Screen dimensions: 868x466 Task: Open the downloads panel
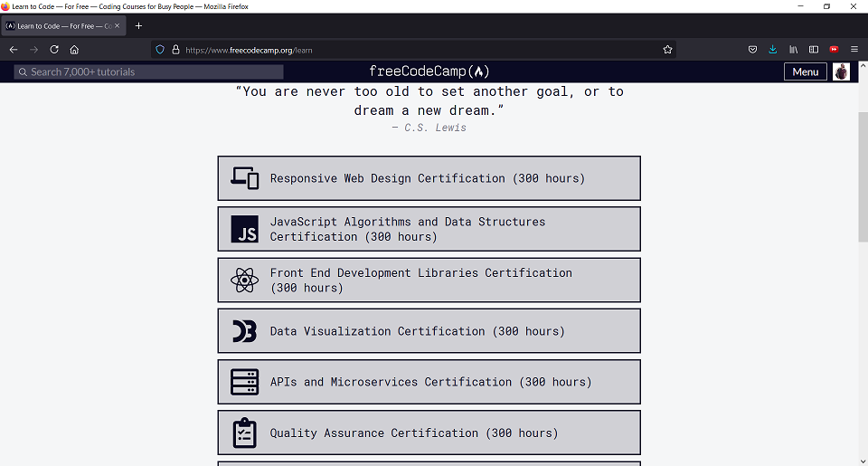tap(773, 50)
